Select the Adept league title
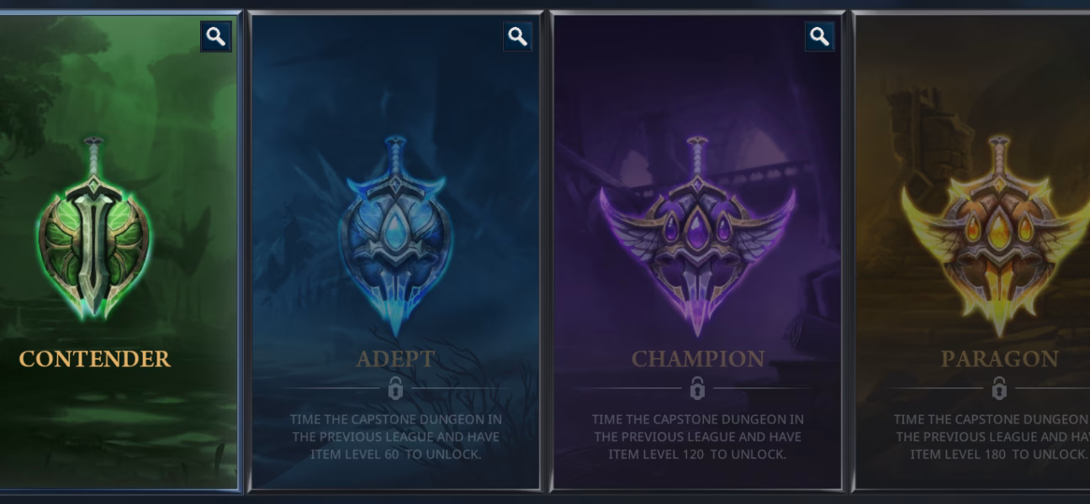The height and width of the screenshot is (504, 1090). 395,359
